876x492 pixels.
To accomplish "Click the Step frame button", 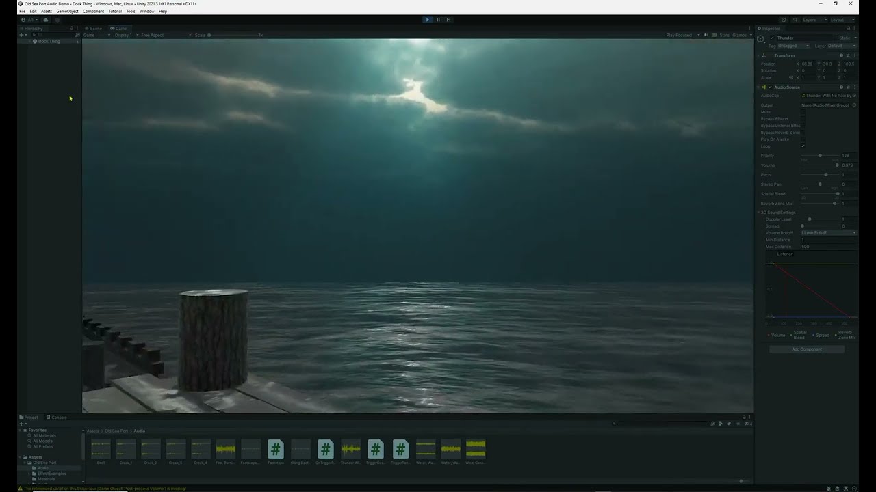I will click(x=448, y=20).
